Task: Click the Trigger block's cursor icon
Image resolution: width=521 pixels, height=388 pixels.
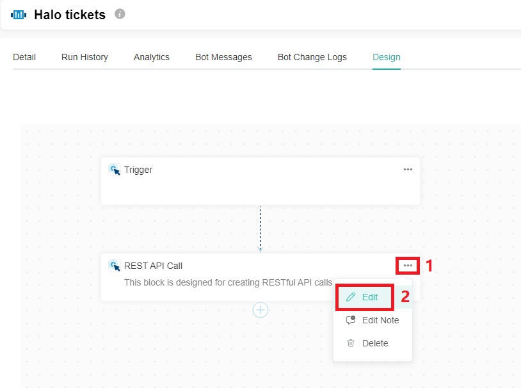Action: point(115,170)
